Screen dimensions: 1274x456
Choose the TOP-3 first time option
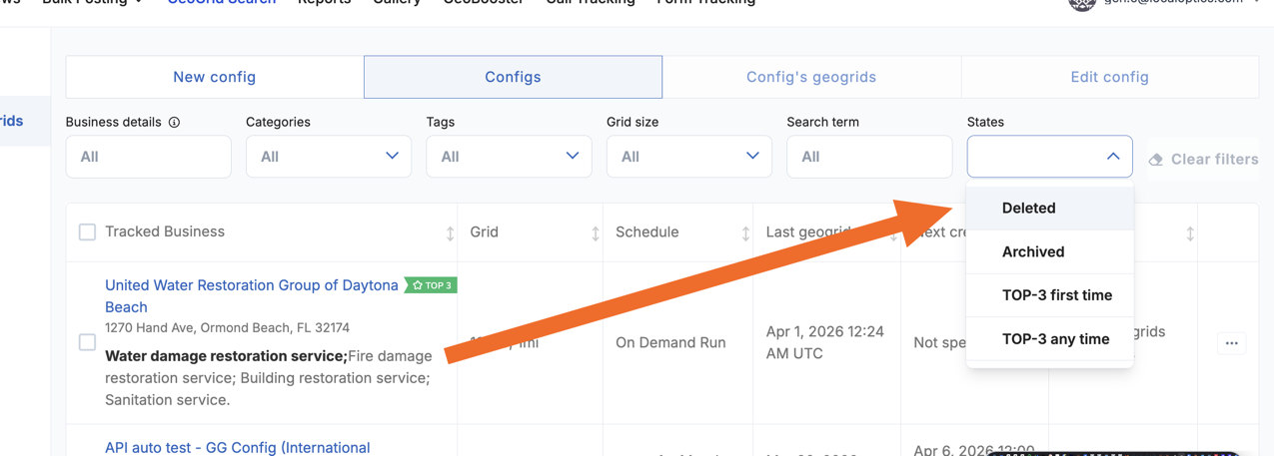[1056, 295]
